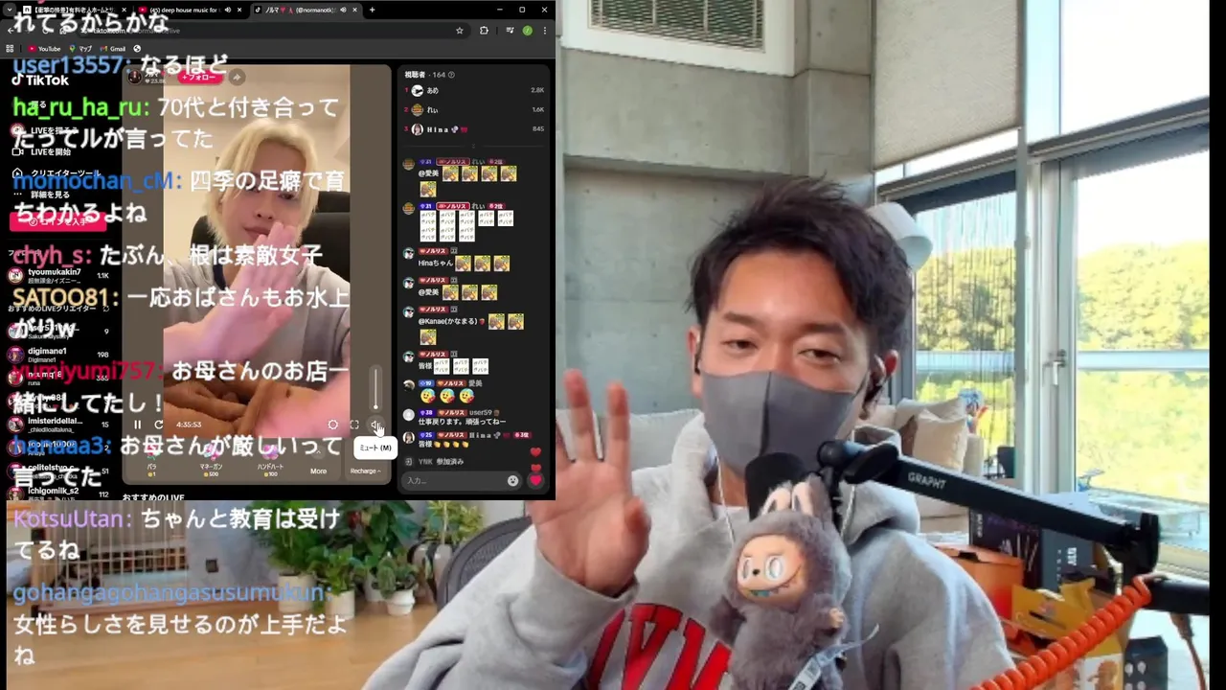Open the tab search dropdown arrow
Screen dimensions: 1226x690
tap(9, 10)
